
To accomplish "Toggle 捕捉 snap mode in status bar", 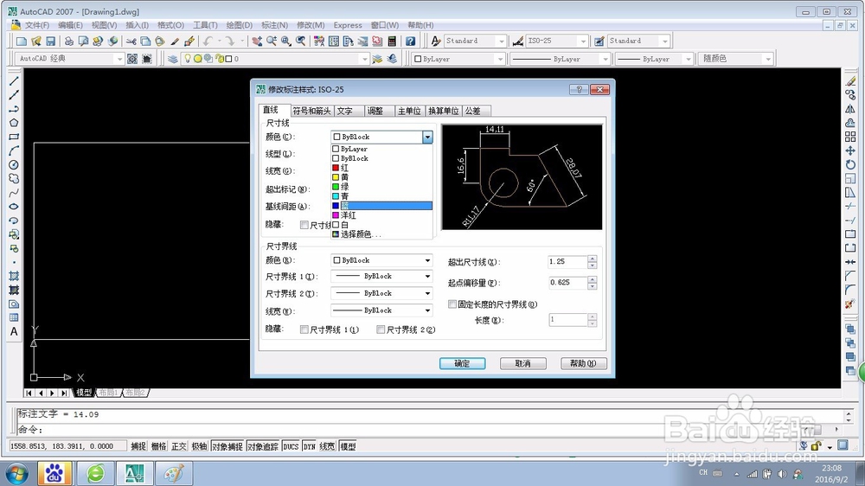I will coord(138,446).
